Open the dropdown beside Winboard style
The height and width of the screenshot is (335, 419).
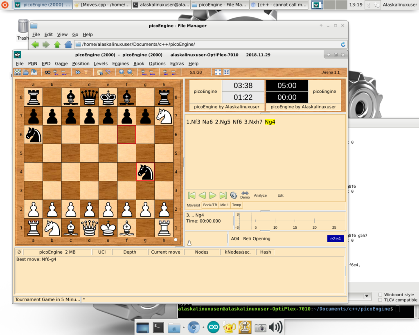tap(367, 296)
